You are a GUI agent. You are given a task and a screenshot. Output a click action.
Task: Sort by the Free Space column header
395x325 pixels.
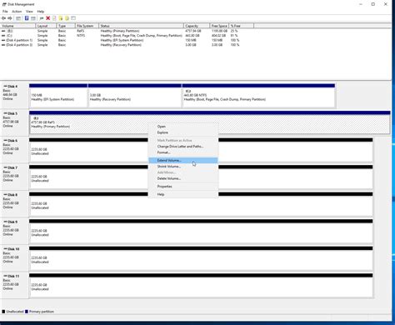(x=219, y=26)
